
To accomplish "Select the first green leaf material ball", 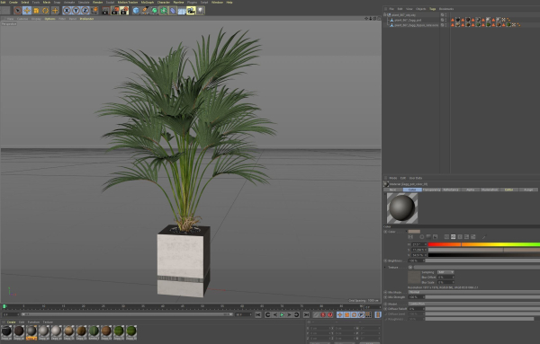I will tap(94, 331).
